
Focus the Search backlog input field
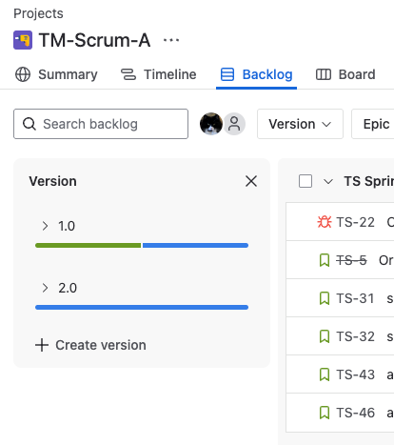coord(101,124)
